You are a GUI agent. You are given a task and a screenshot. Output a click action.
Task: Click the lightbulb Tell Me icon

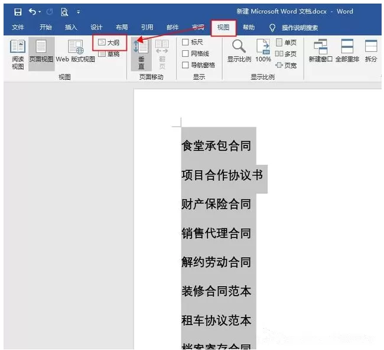pos(272,28)
